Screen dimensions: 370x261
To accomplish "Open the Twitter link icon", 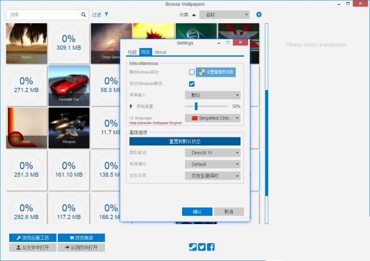I will click(x=202, y=247).
